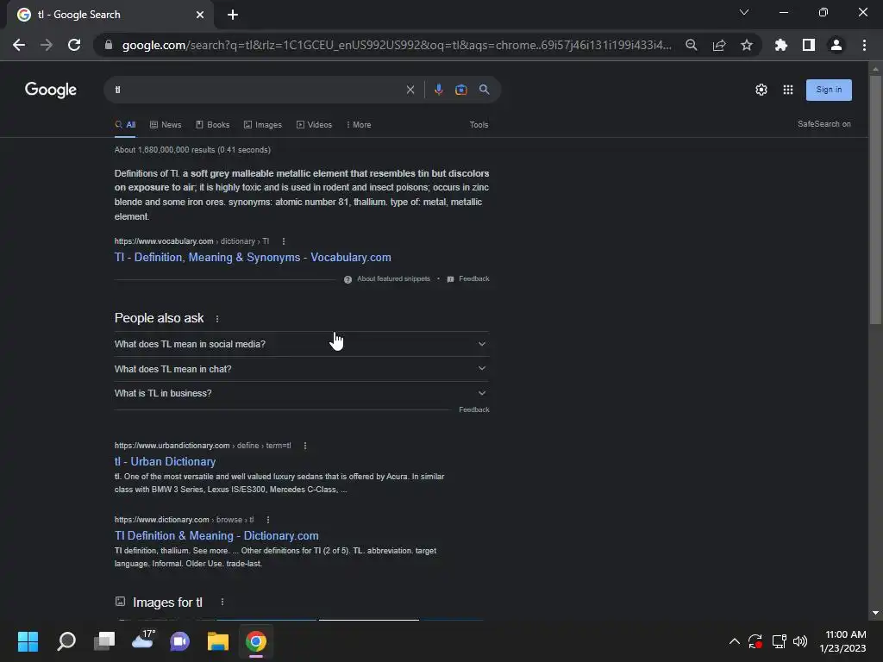The height and width of the screenshot is (662, 883).
Task: Open a new browser tab
Action: [233, 15]
